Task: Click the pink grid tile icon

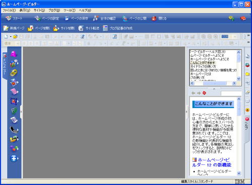Action: (14, 91)
